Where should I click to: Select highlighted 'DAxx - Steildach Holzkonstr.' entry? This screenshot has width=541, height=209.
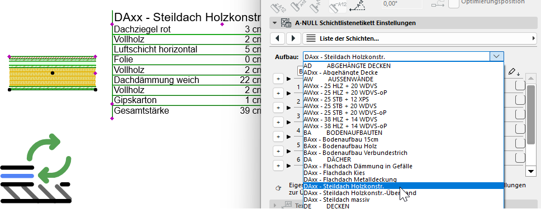point(403,186)
